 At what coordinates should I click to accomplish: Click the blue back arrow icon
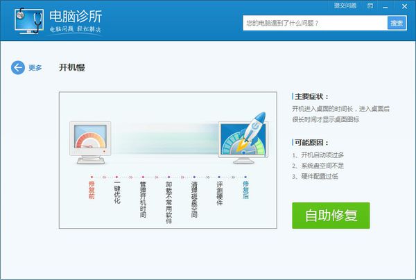click(18, 68)
